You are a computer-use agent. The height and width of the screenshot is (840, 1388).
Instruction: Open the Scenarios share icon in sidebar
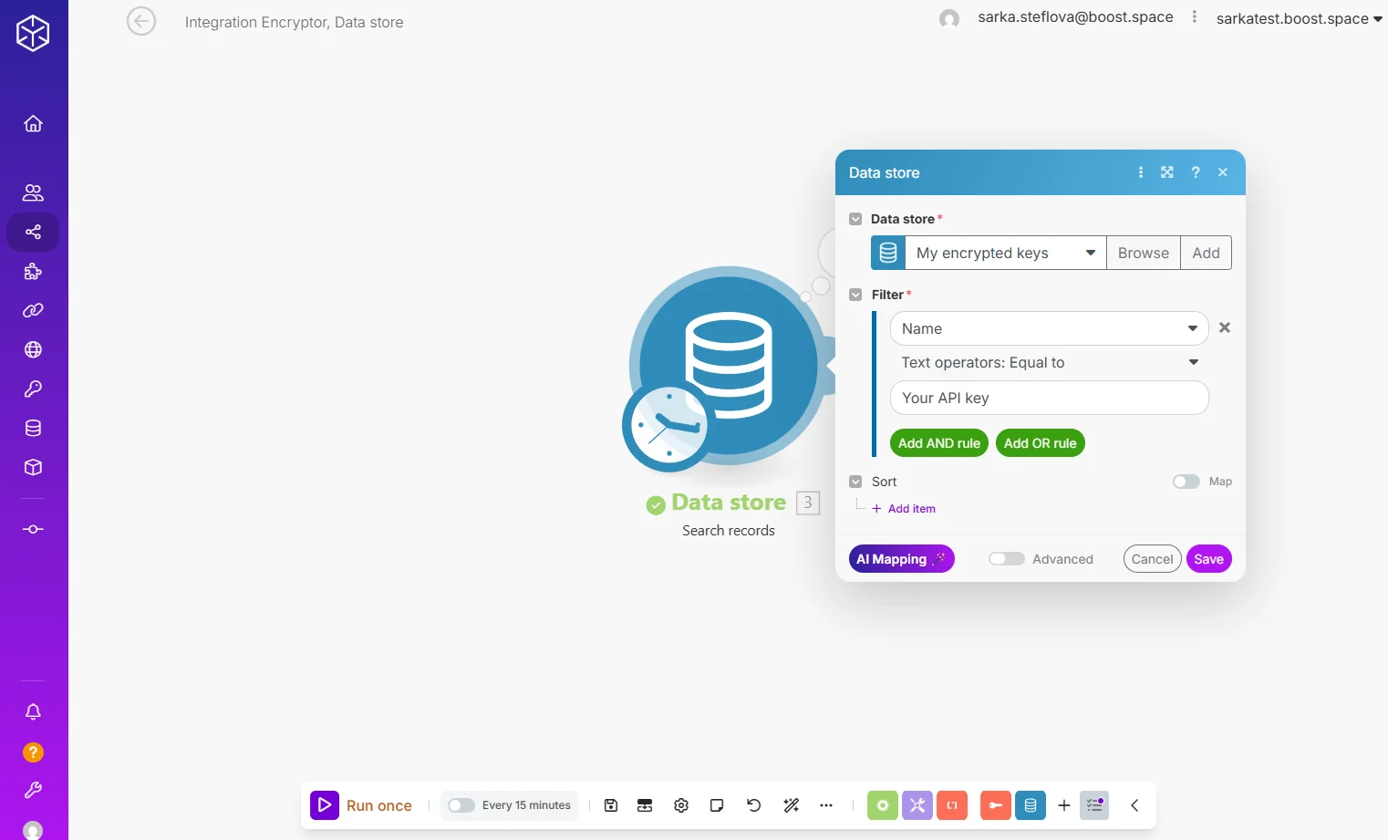[33, 232]
